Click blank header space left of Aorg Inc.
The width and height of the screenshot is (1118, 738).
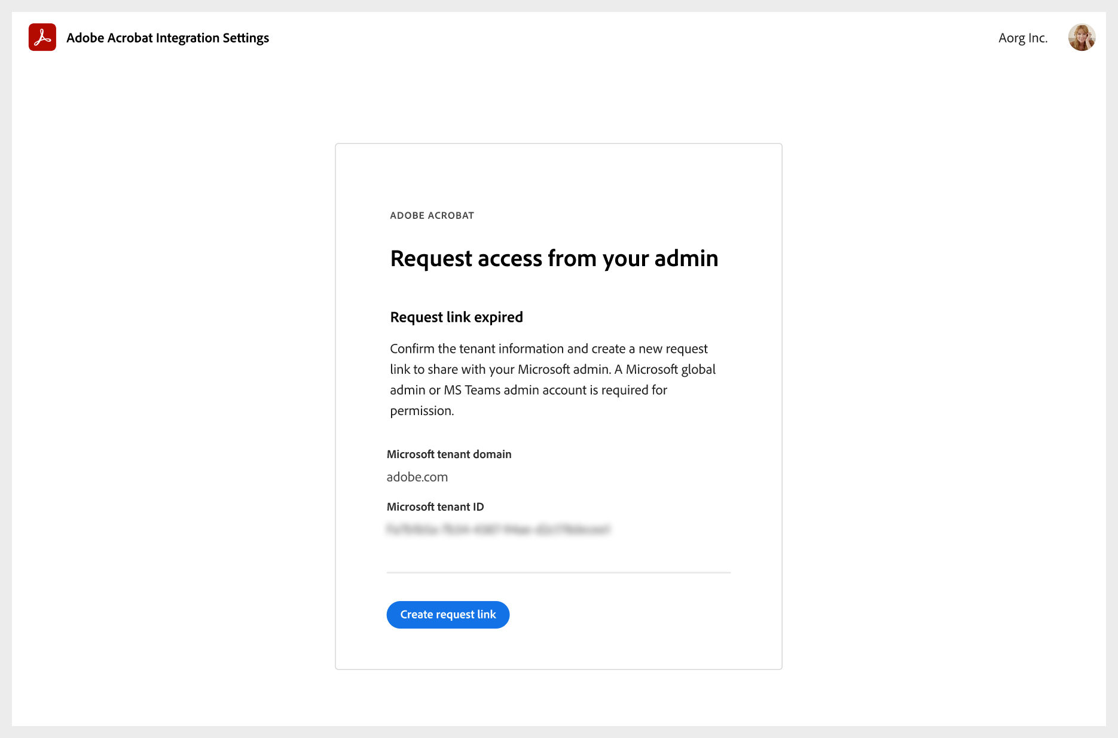[x=658, y=38]
